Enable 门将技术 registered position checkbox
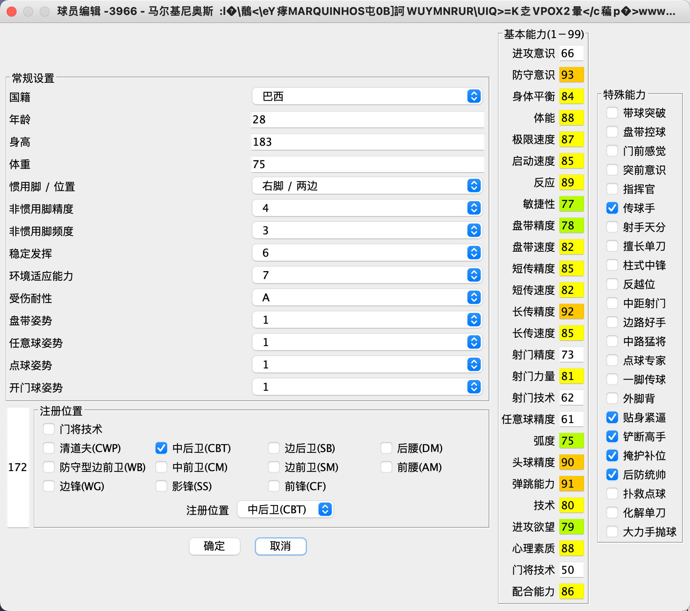The width and height of the screenshot is (690, 611). pyautogui.click(x=49, y=429)
